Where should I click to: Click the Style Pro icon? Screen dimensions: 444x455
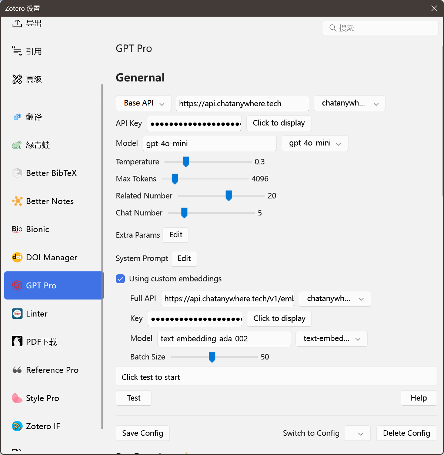point(17,398)
